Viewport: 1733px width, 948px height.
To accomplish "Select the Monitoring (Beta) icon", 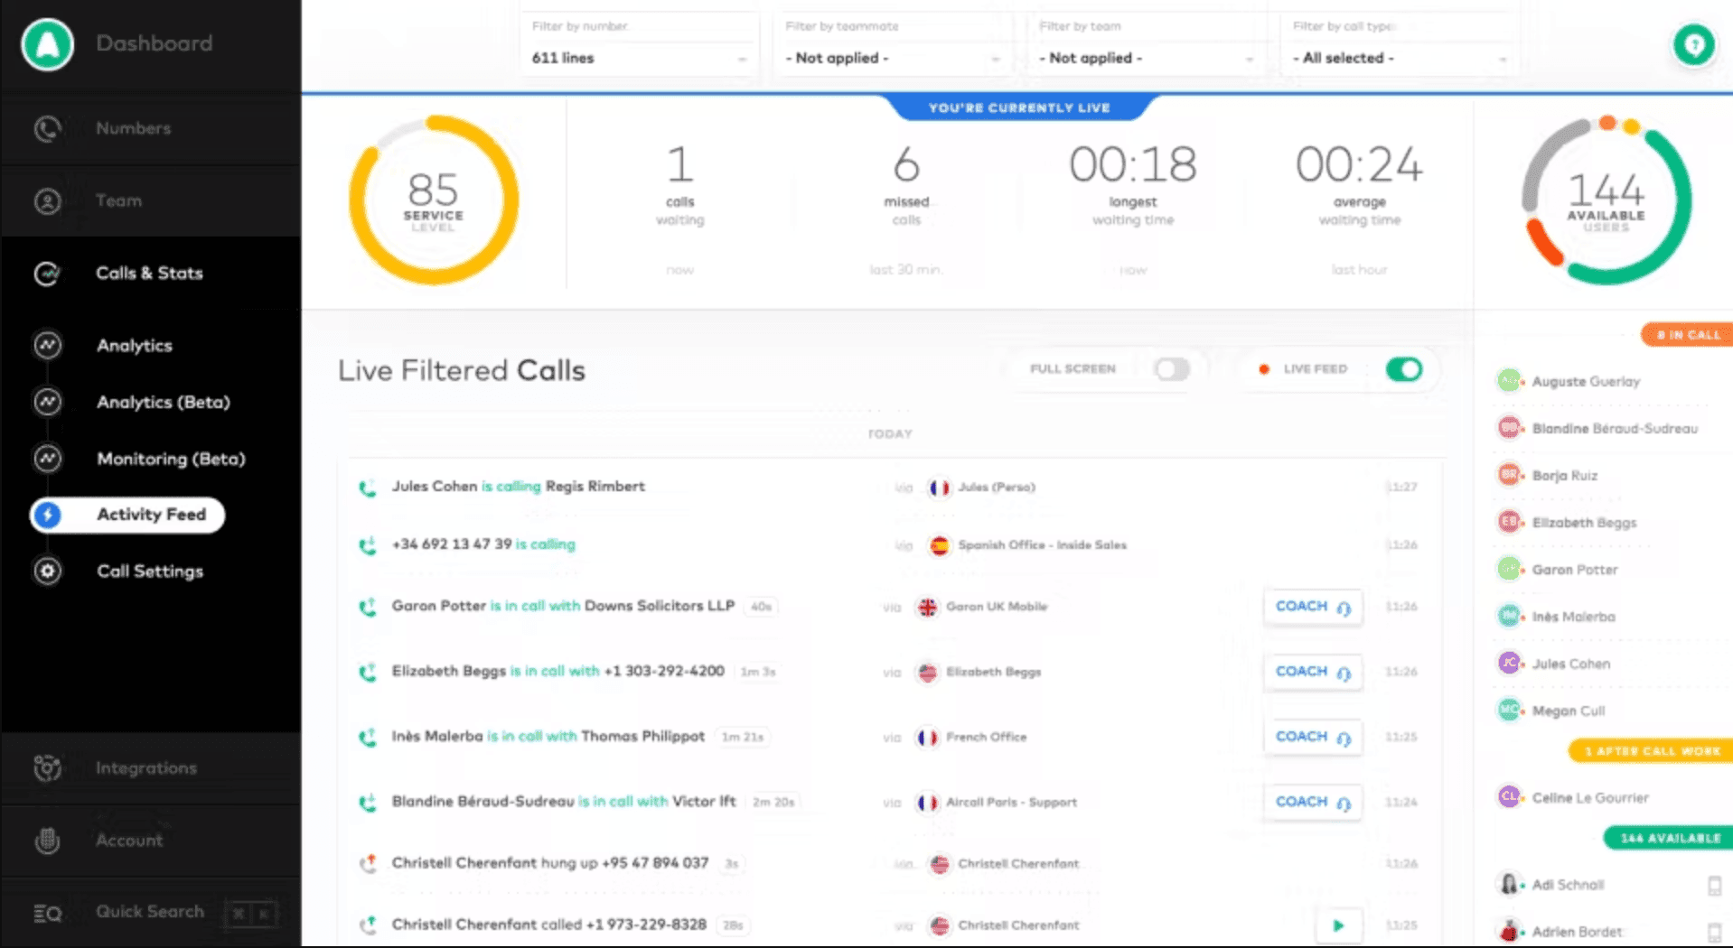I will 47,459.
